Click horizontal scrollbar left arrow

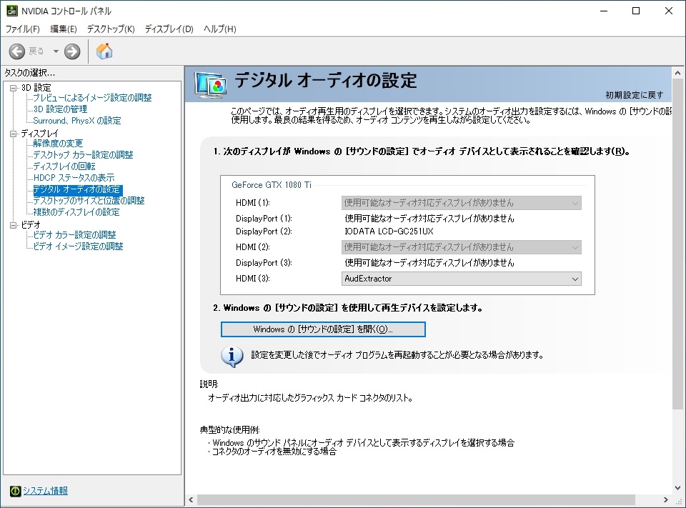point(192,499)
